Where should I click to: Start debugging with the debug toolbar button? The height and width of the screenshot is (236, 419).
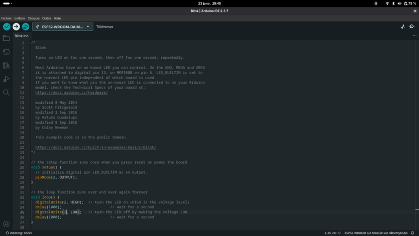click(26, 27)
